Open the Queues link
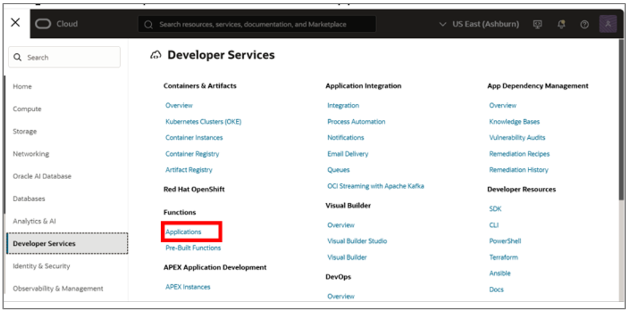The width and height of the screenshot is (627, 310). click(338, 170)
